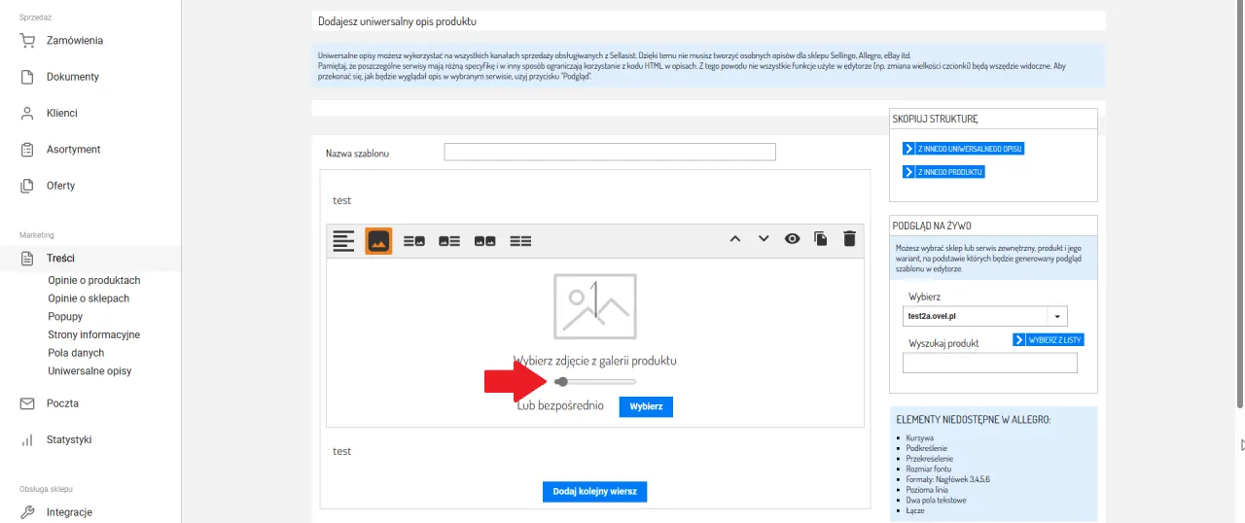Choose text-left image-right layout icon
Image resolution: width=1245 pixels, height=523 pixels.
(414, 240)
